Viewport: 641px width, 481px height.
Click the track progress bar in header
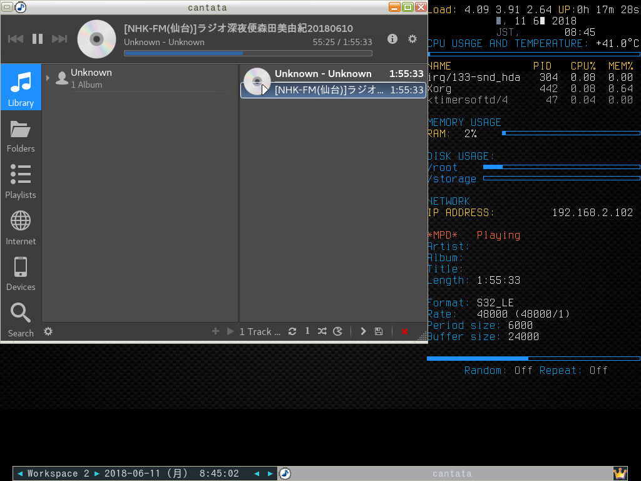click(x=248, y=53)
